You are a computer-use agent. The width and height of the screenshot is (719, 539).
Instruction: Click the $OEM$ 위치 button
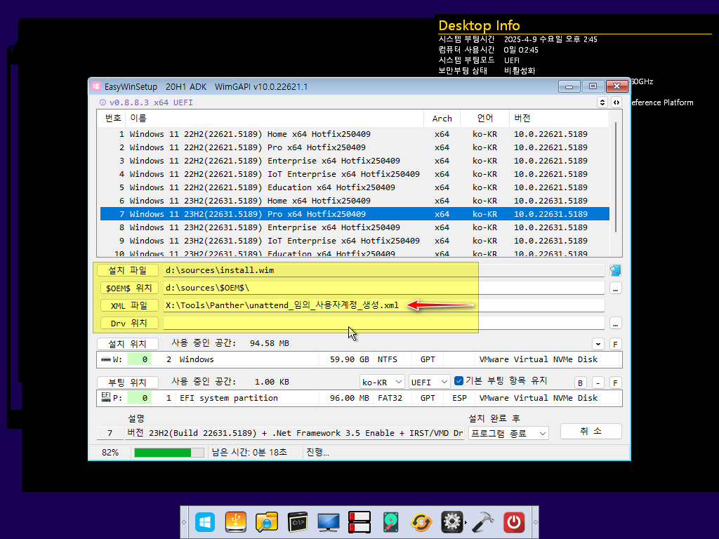[129, 288]
